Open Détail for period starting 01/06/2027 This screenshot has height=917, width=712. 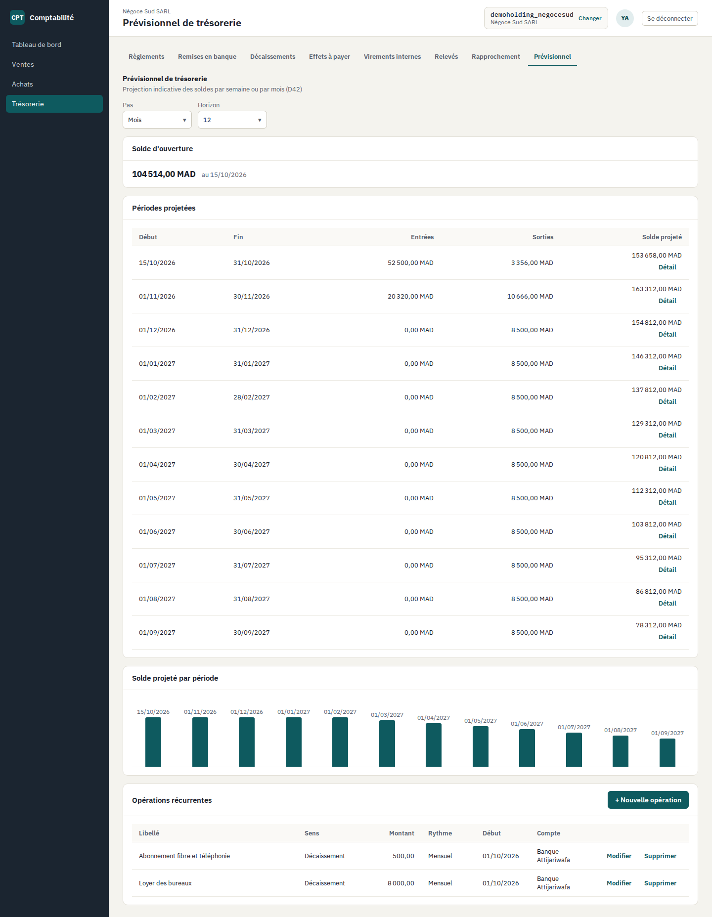pos(667,536)
